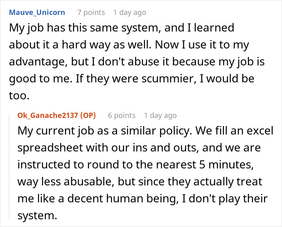Click the line starting 'My job has this same system'
Screen dimensions: 282x227
click(x=121, y=28)
